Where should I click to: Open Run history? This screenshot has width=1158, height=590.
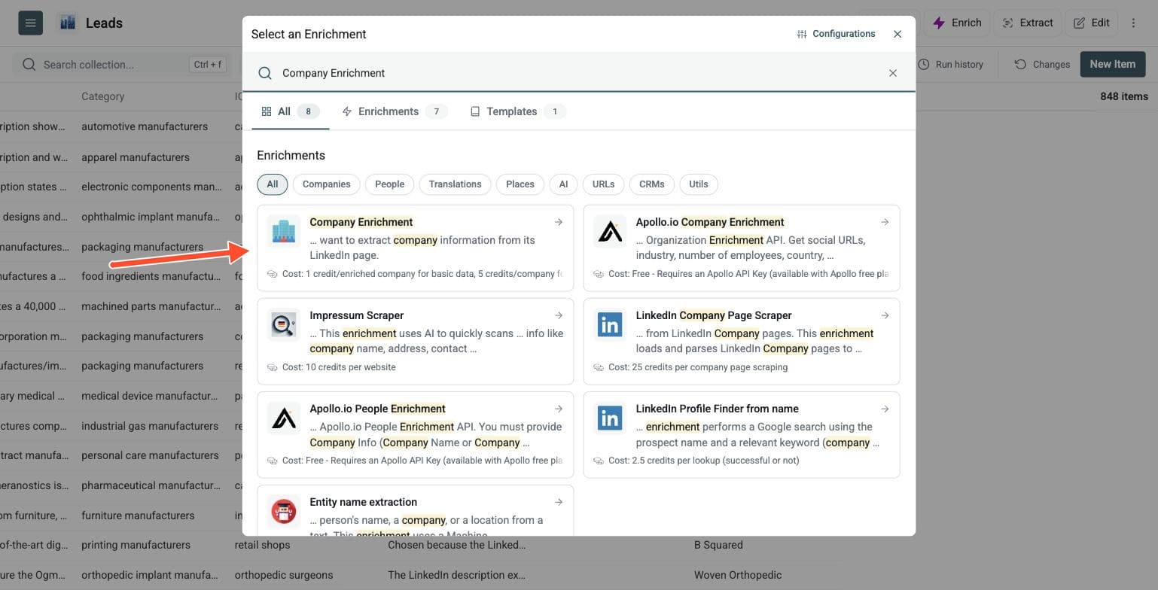[951, 64]
